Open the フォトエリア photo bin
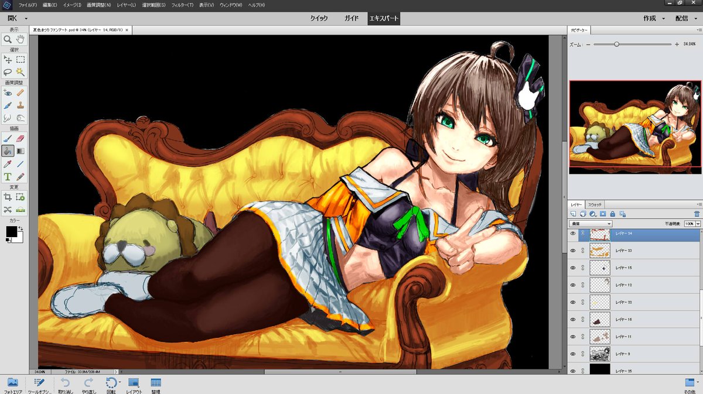This screenshot has height=394, width=703. pos(12,385)
